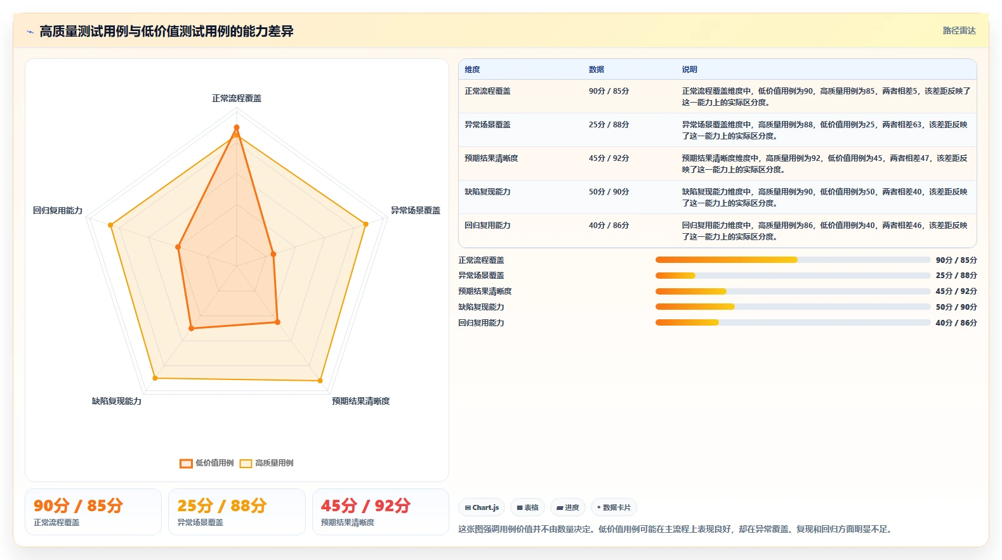
Task: Click the 表格 tag chip
Action: tap(527, 507)
